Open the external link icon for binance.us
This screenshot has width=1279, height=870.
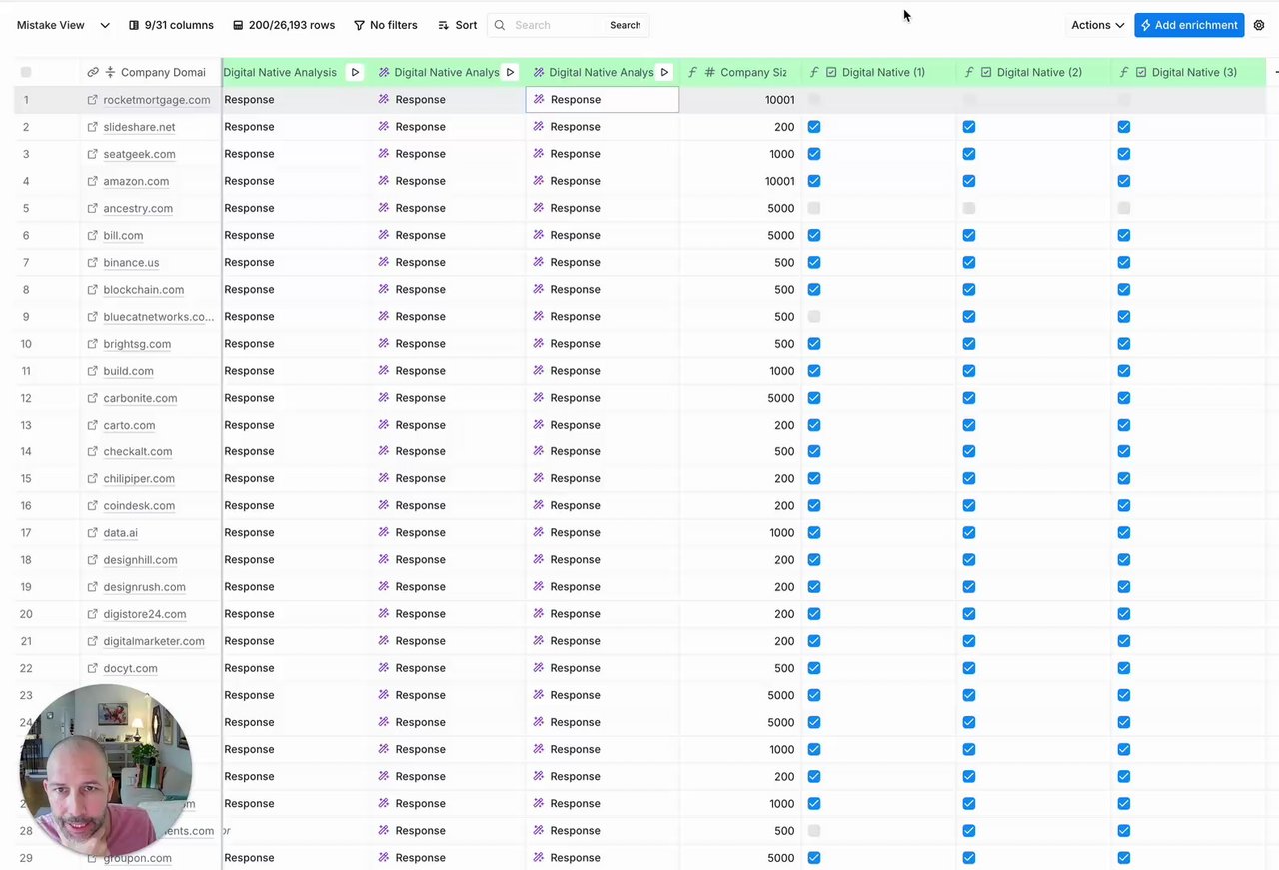click(x=93, y=262)
